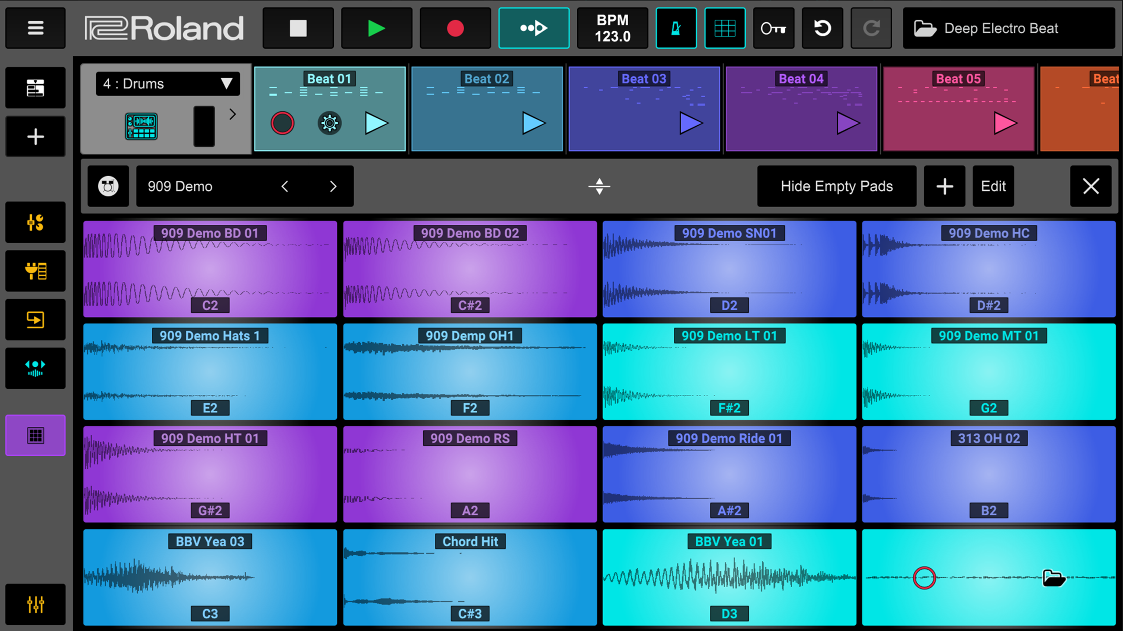Open the yellow sliders parameters icon
Image resolution: width=1123 pixels, height=631 pixels.
[35, 222]
